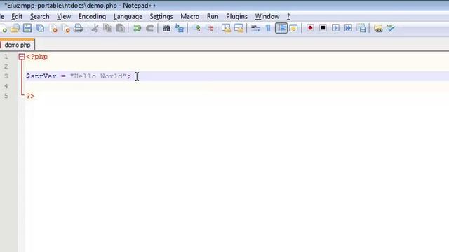The height and width of the screenshot is (252, 449).
Task: Click the Sync horizontal scrolling icon
Action: (x=239, y=28)
